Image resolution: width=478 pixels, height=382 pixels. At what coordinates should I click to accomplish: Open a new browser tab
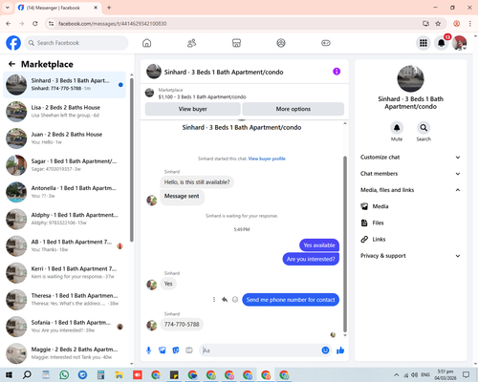pyautogui.click(x=109, y=8)
